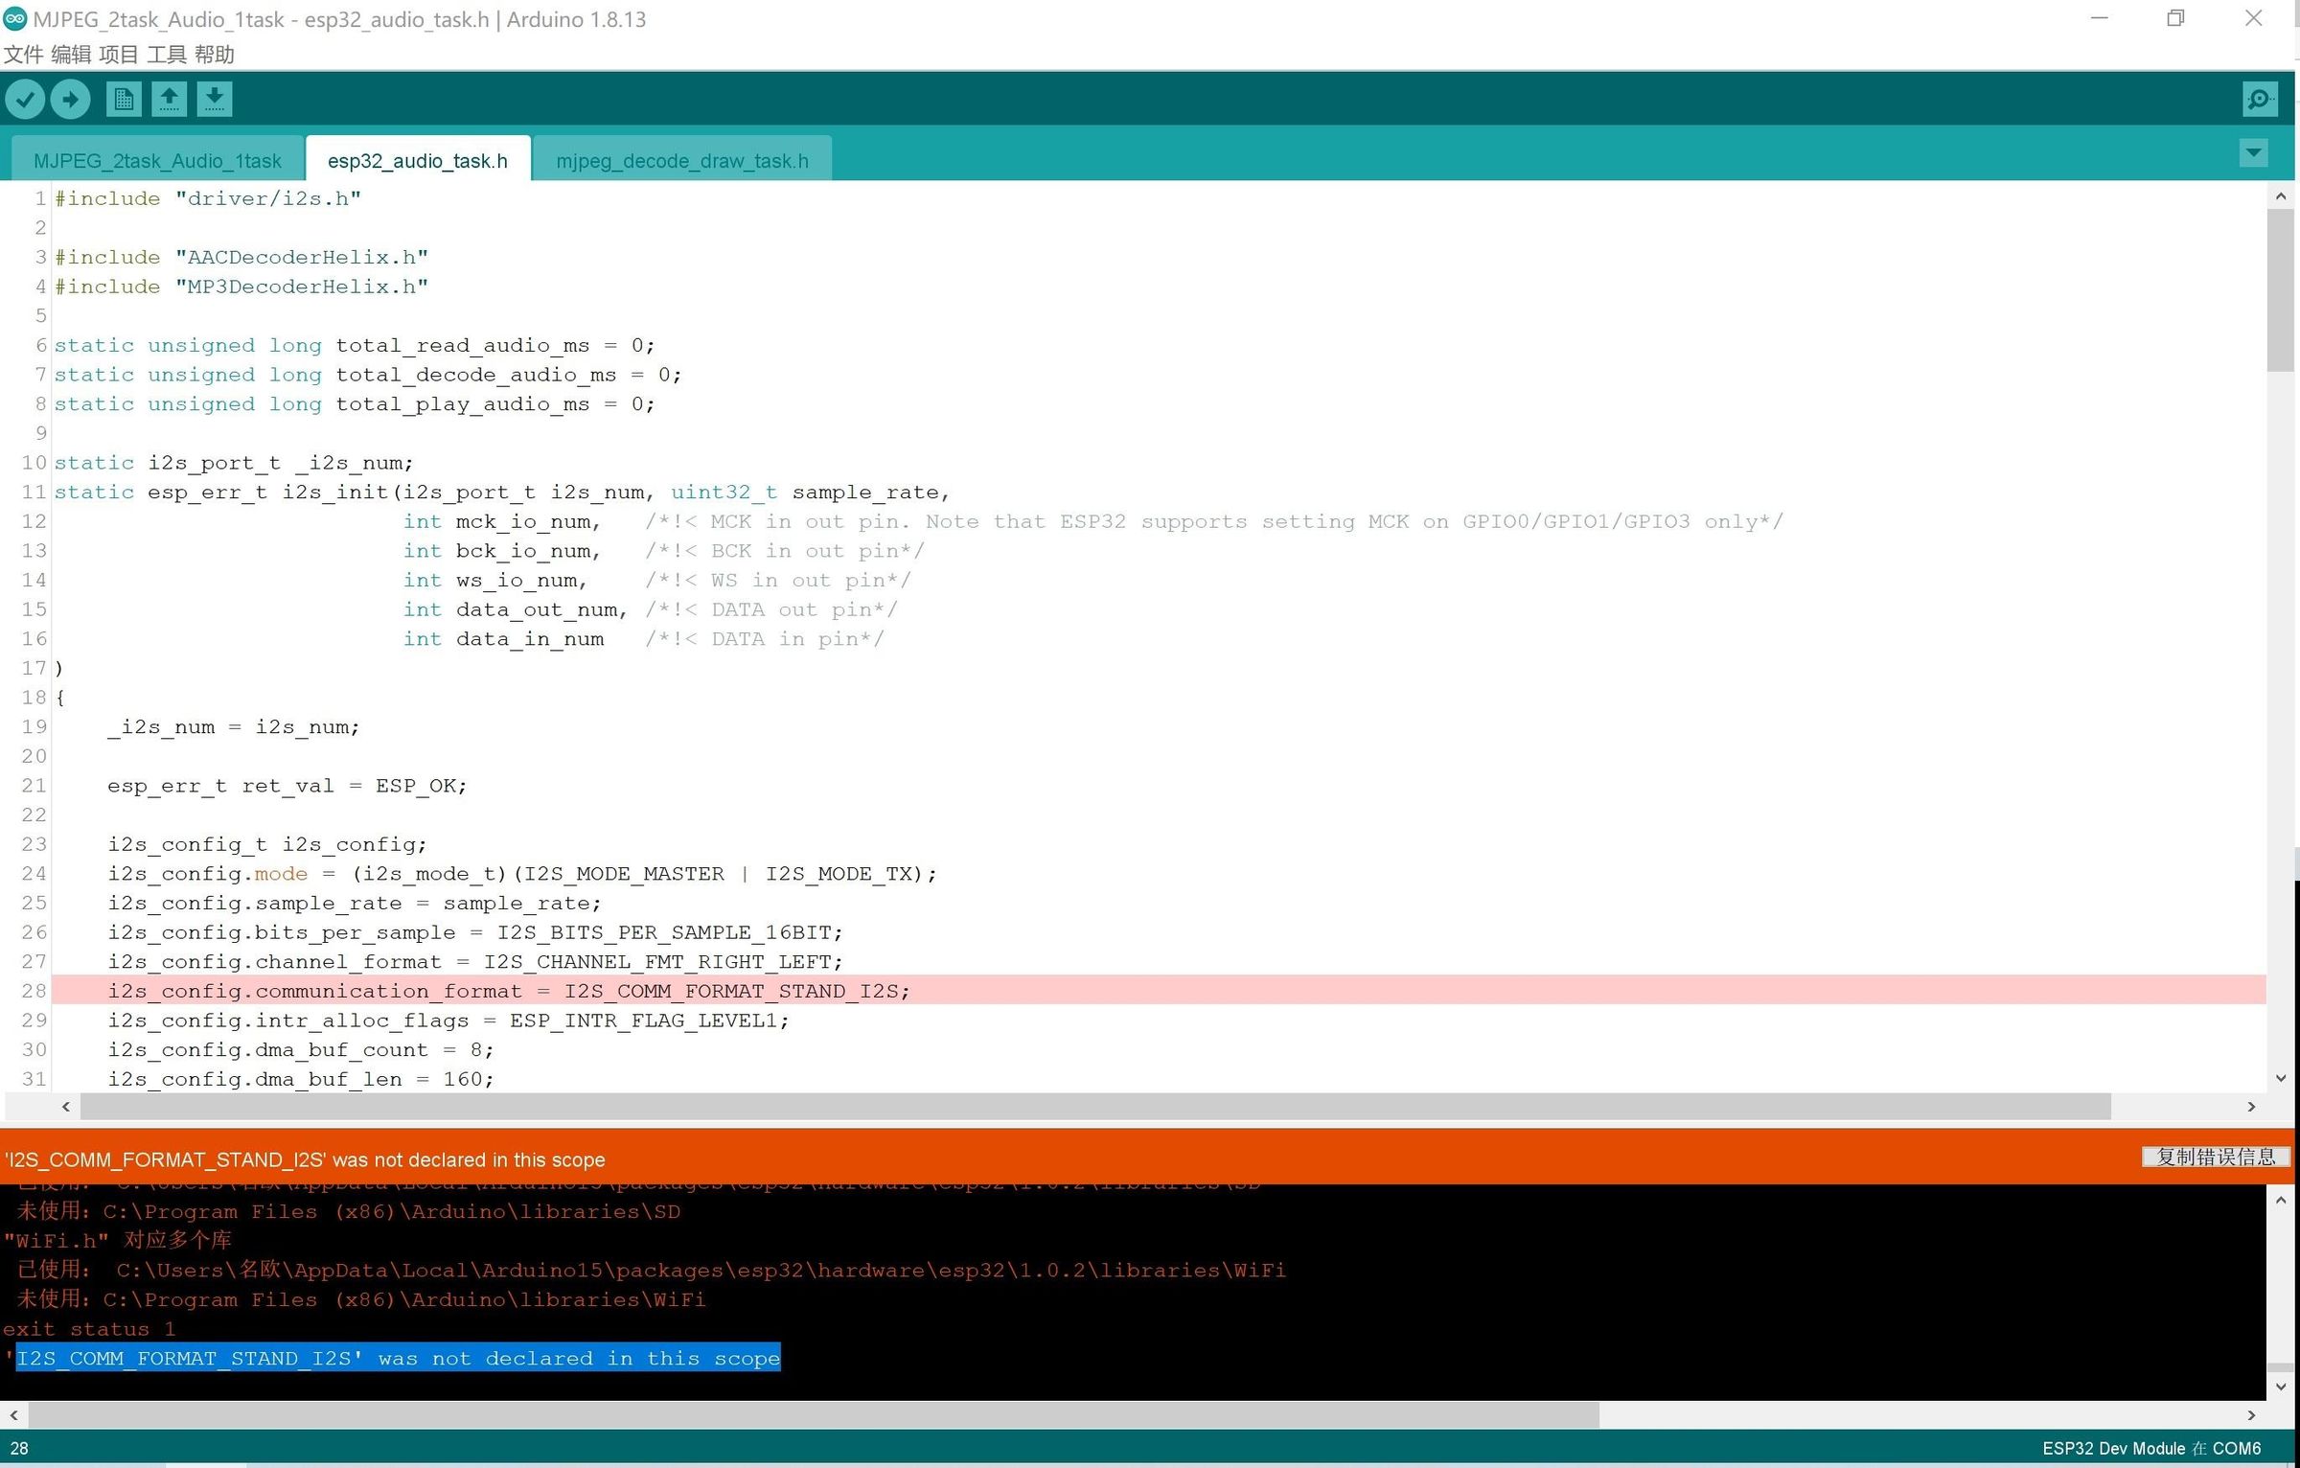Create a new sketch with New icon

[x=124, y=99]
